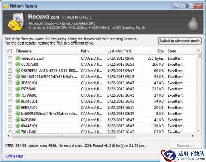Screen dimensions: 206x162
Task: Close the Piriform Recuva window
Action: coord(198,6)
